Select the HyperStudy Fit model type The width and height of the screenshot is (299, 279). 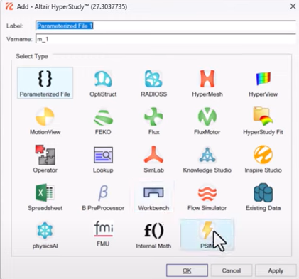(263, 121)
